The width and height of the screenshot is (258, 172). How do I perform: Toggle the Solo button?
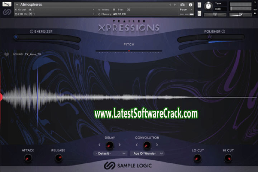[199, 5]
